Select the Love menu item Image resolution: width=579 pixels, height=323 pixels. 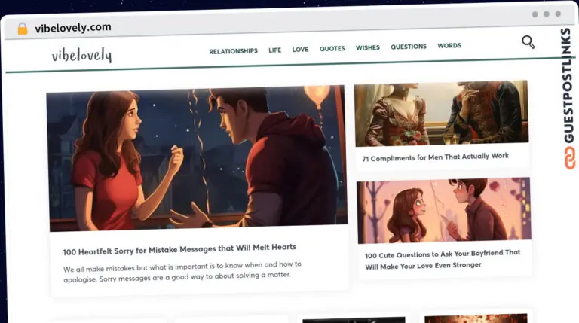tap(300, 50)
